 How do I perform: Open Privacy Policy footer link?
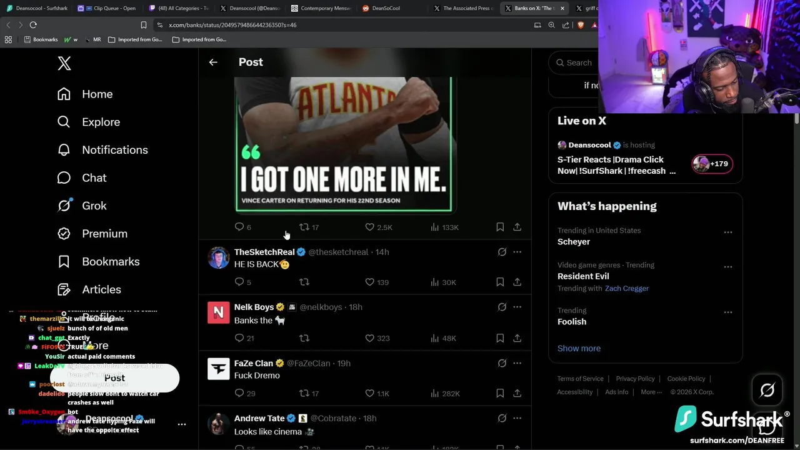pyautogui.click(x=635, y=379)
